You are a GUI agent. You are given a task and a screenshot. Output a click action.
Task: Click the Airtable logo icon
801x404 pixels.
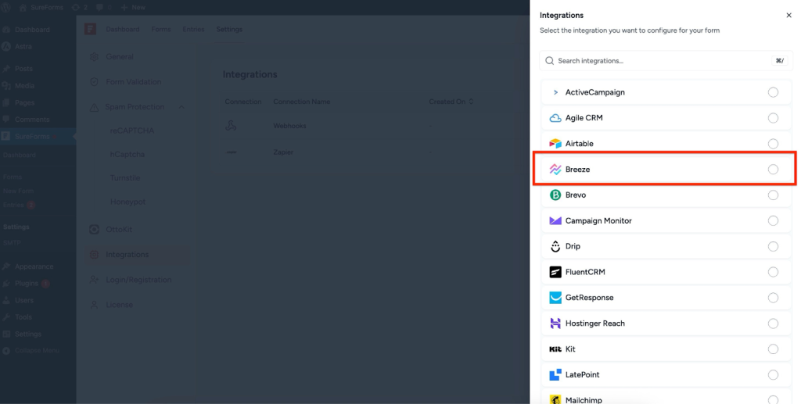pos(555,144)
